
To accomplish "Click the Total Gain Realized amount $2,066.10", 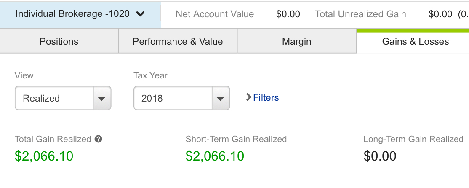I will pyautogui.click(x=44, y=156).
